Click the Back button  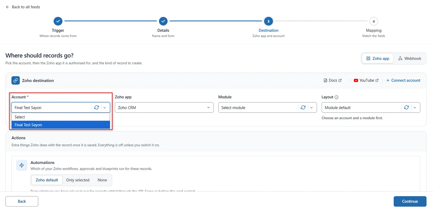click(22, 201)
